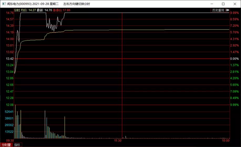Viewport: 241px width, 147px height.
Task: Switch to the 分时量 tab
Action: click(6, 145)
